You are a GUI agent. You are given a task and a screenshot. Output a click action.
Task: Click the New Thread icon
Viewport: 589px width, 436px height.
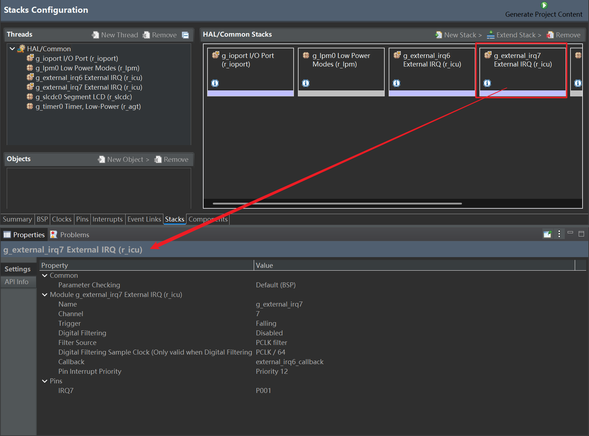[x=95, y=35]
